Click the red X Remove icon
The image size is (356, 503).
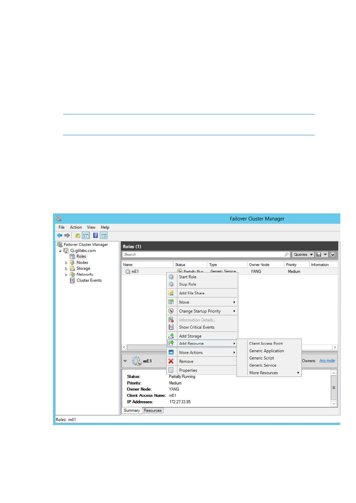(x=171, y=361)
